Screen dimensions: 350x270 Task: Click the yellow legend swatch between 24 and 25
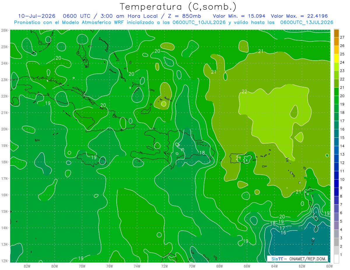336,58
